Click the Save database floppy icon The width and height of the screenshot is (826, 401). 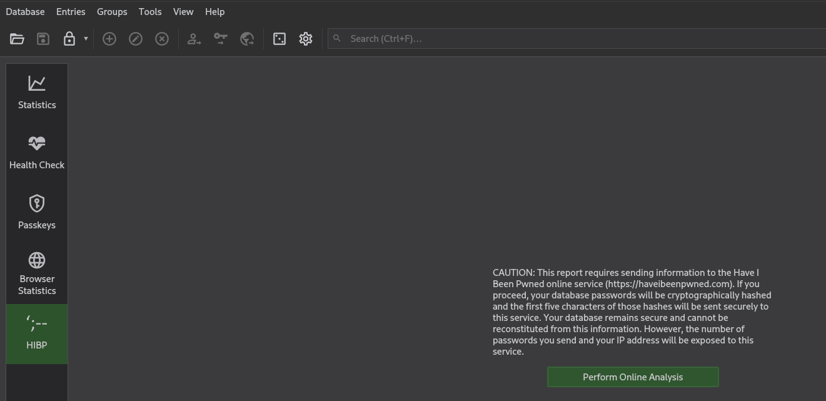[43, 39]
